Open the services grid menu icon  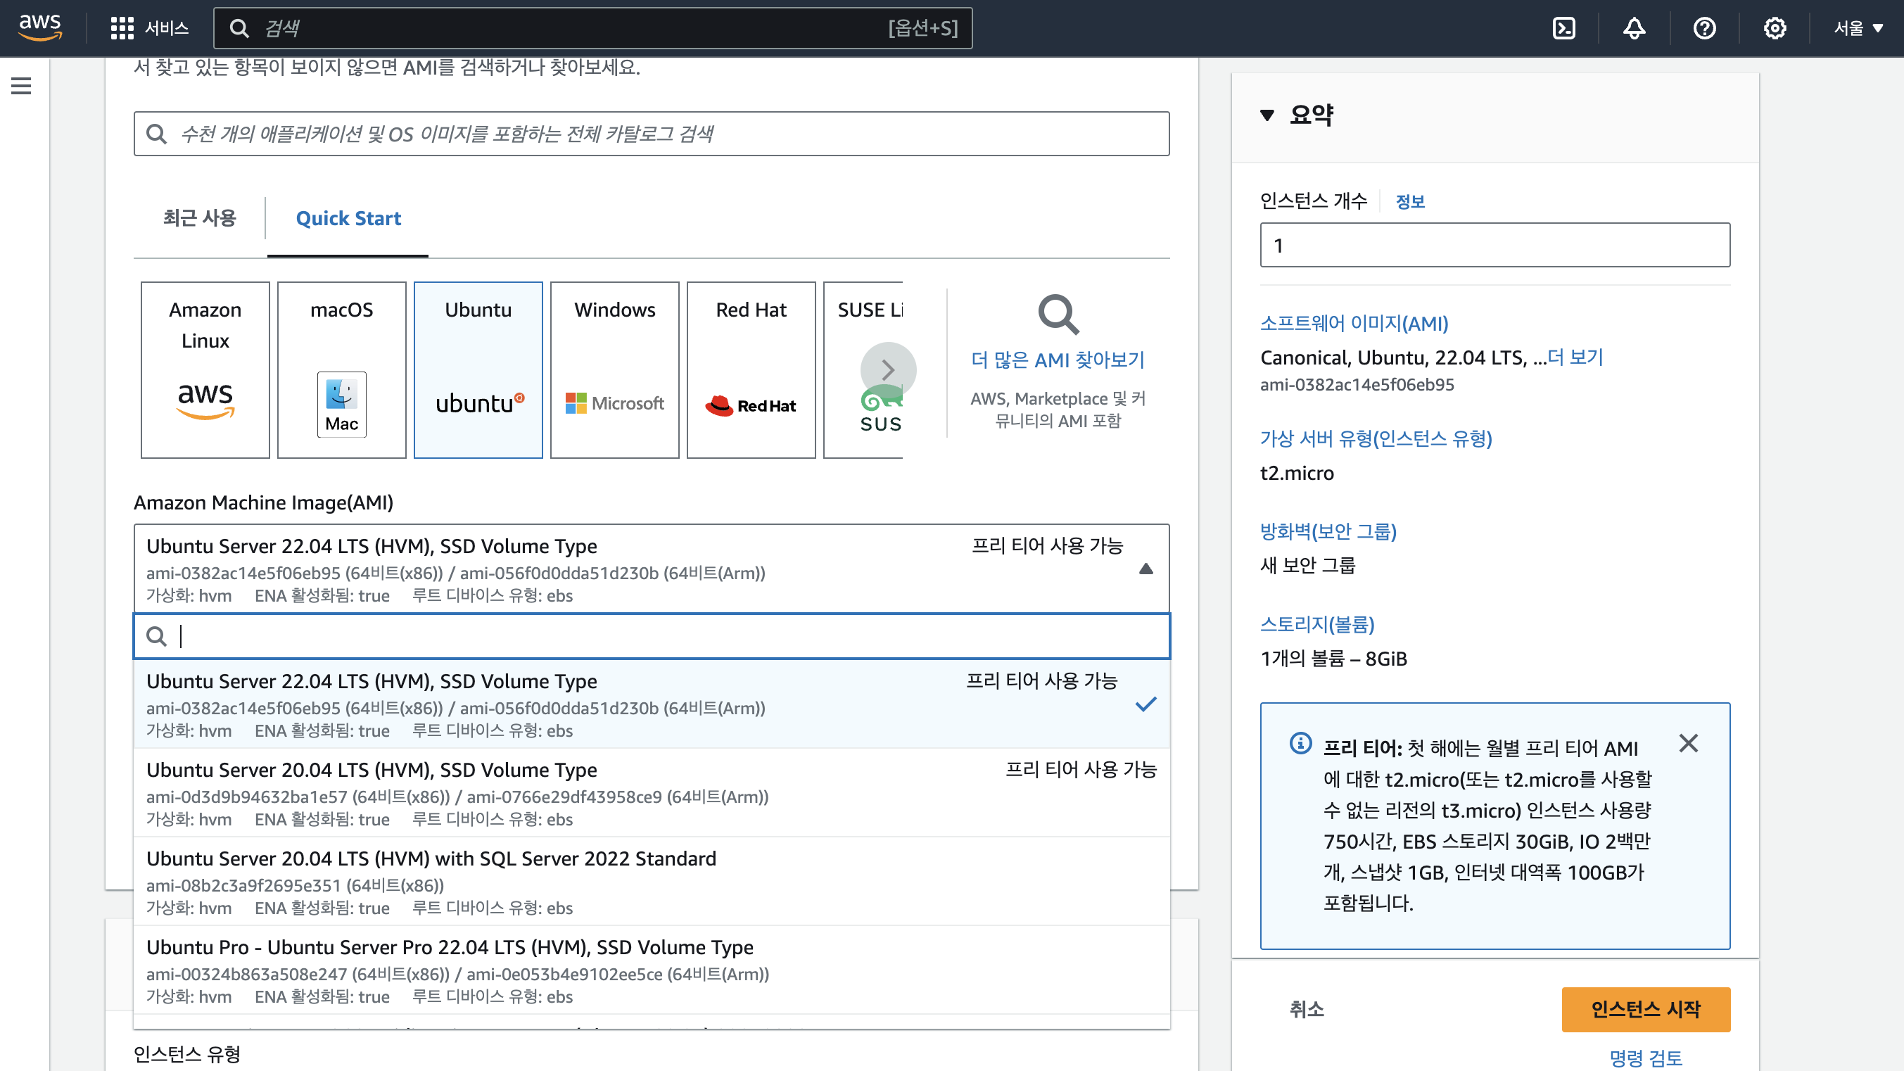coord(122,28)
